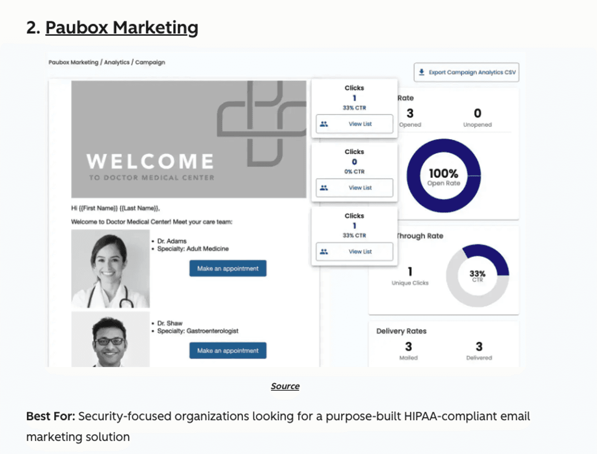Click the medical cross logo in banner
The image size is (597, 454).
[x=262, y=124]
